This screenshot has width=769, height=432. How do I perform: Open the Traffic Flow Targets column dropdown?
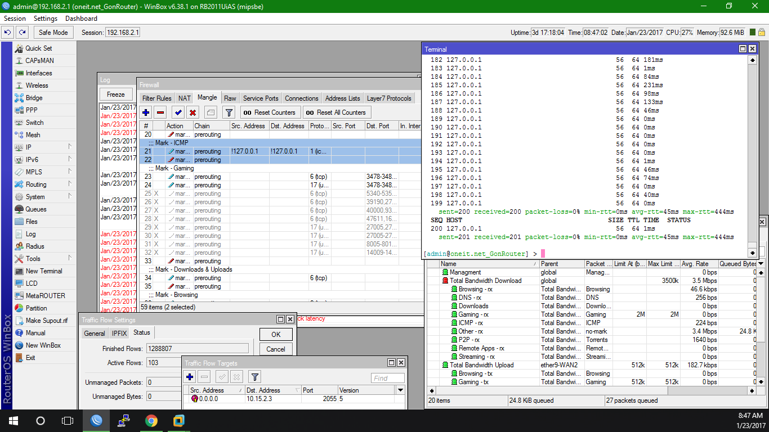pos(400,390)
